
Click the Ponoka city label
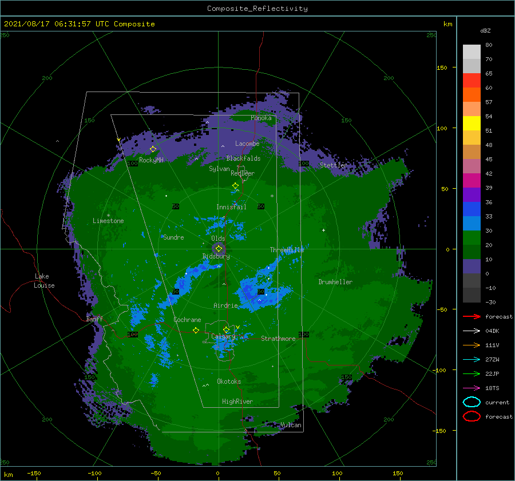coord(261,118)
